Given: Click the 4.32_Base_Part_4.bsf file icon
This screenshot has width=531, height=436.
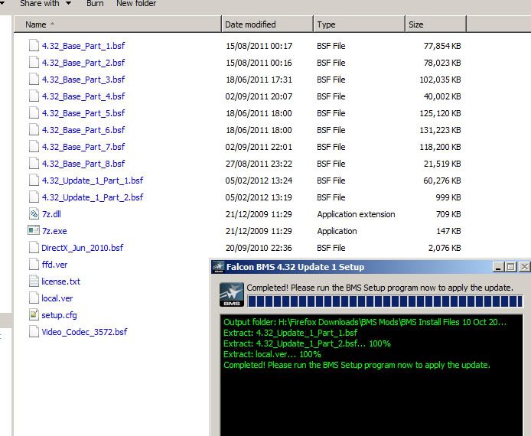Looking at the screenshot, I should (x=34, y=96).
